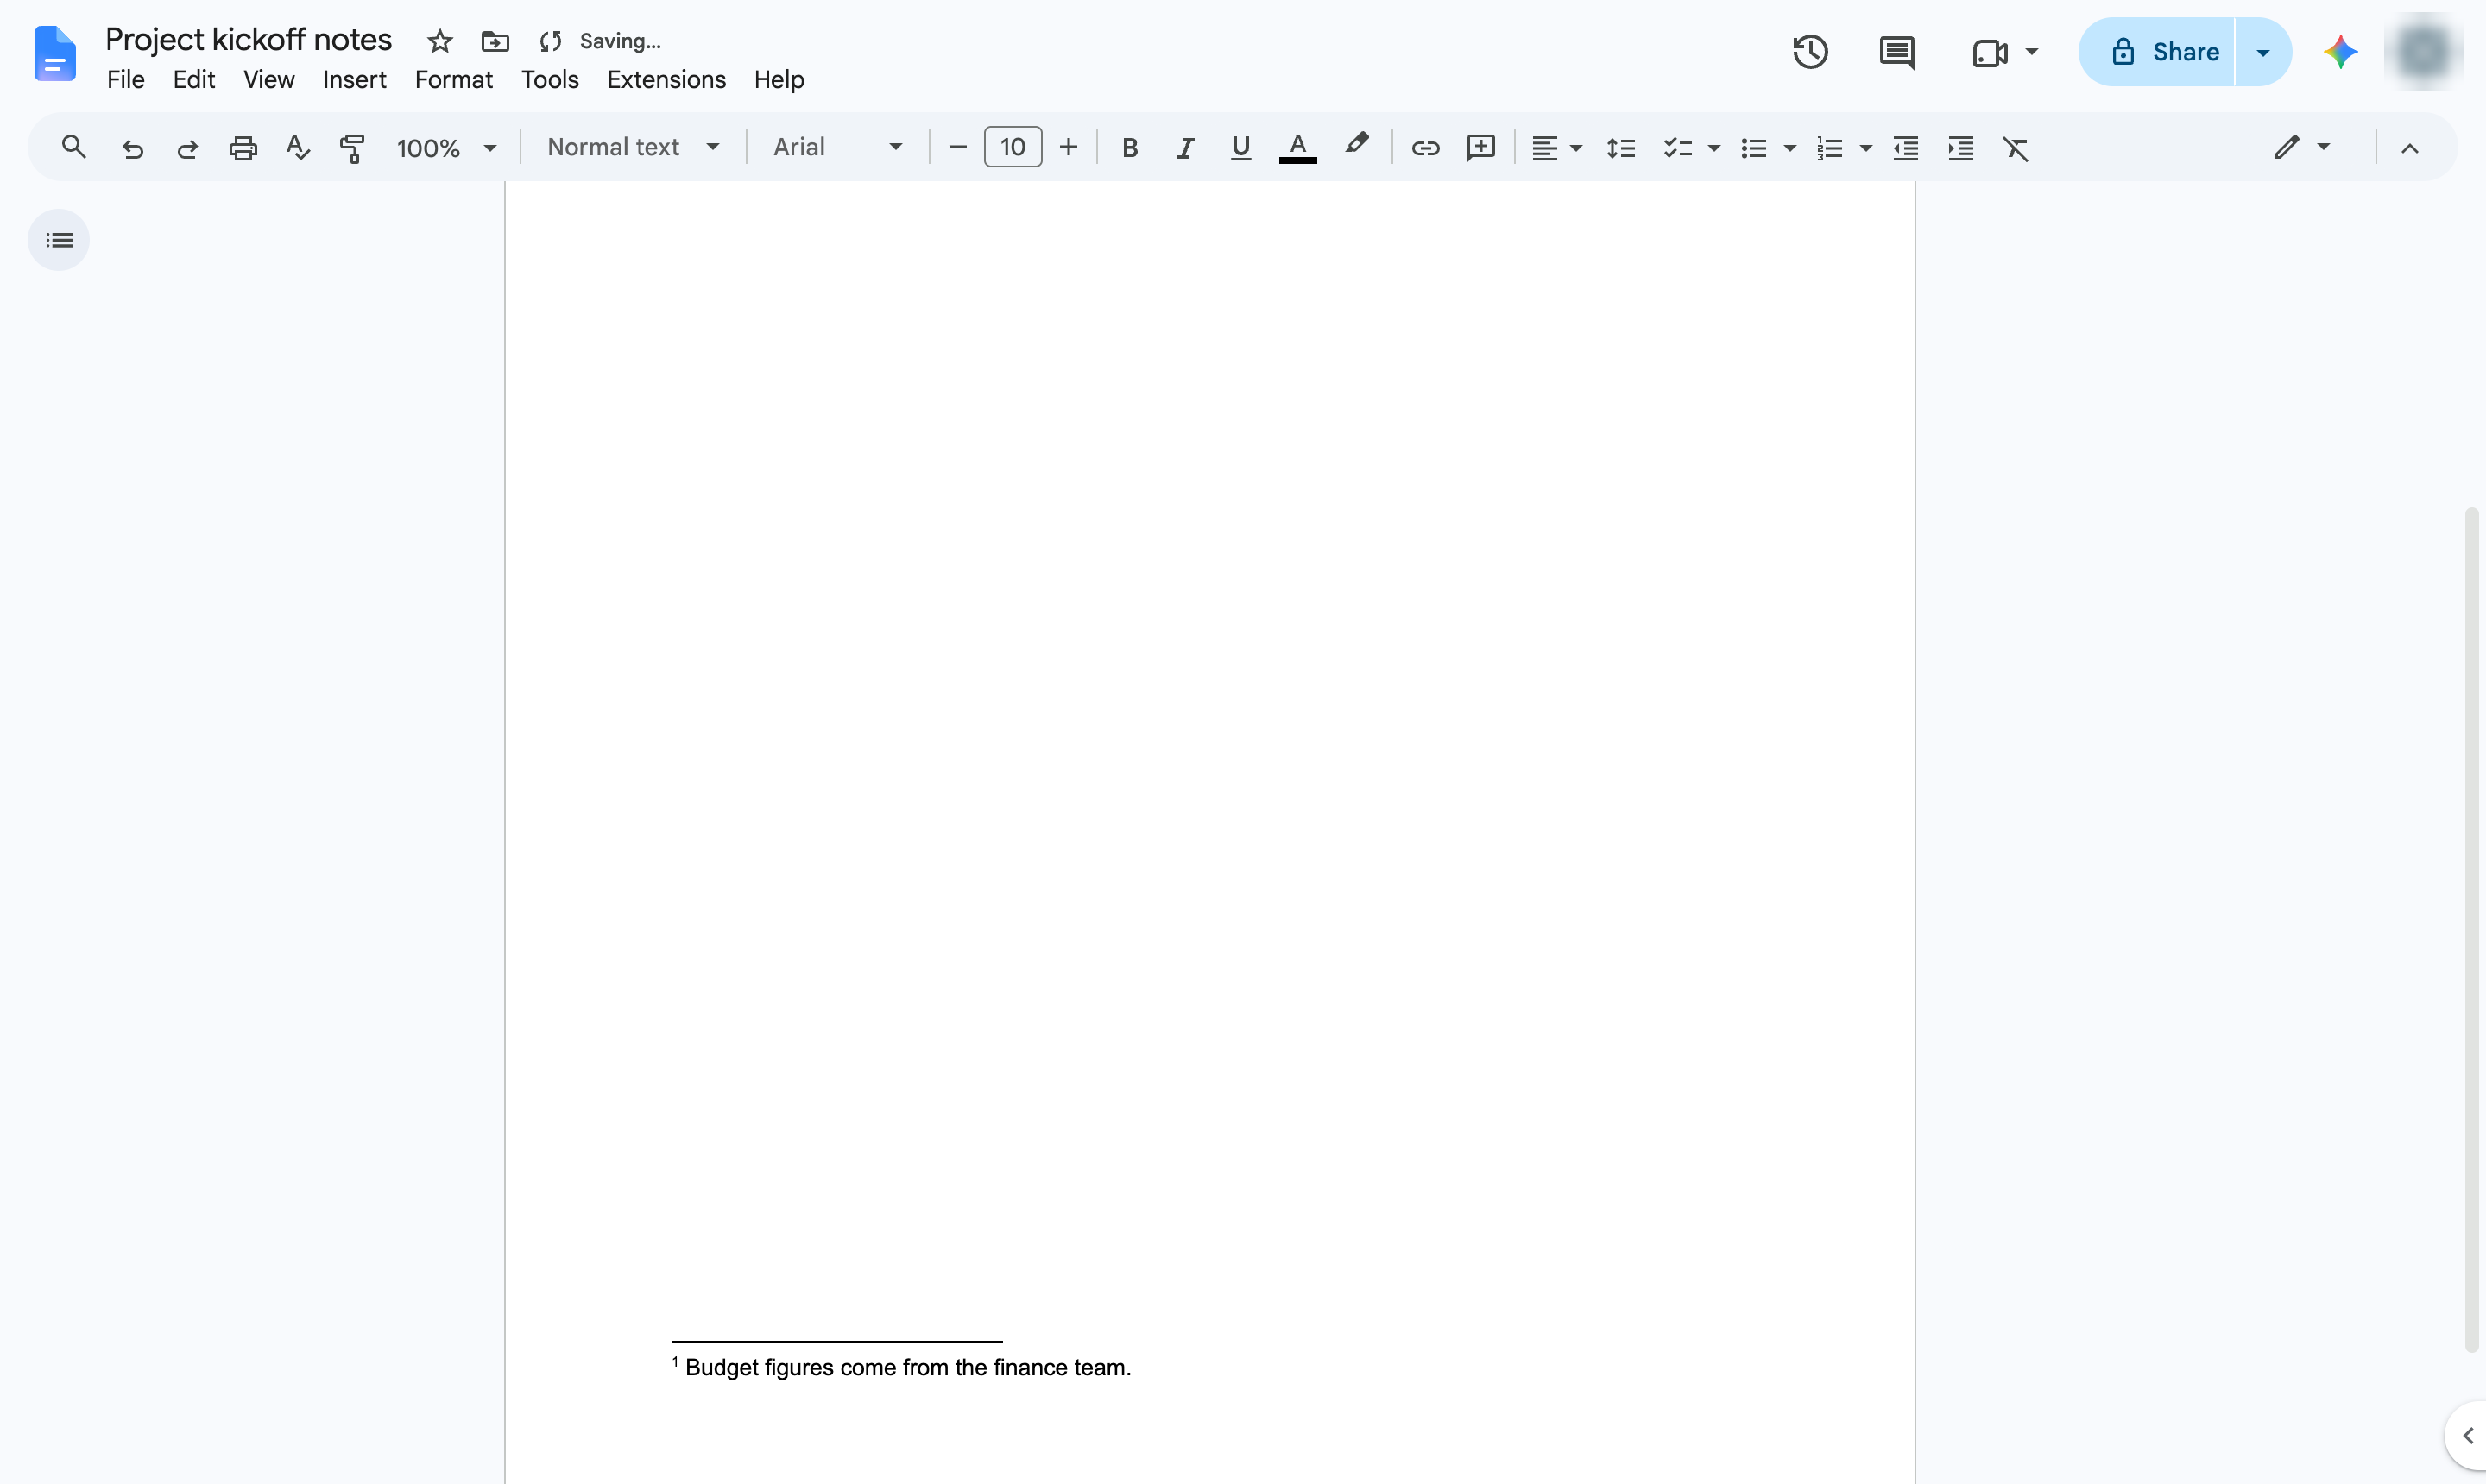Insert a checklist
Screen dimensions: 2486x1484
click(x=1678, y=148)
